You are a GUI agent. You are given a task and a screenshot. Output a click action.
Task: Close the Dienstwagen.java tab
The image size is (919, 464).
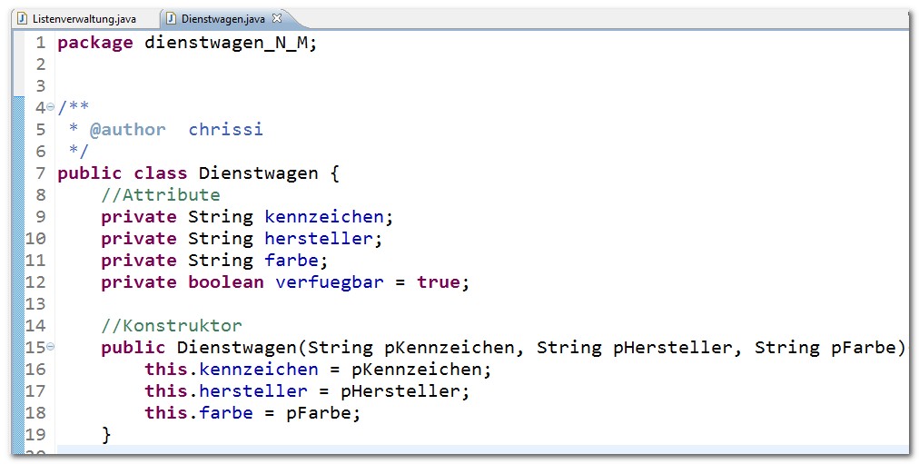pyautogui.click(x=277, y=18)
